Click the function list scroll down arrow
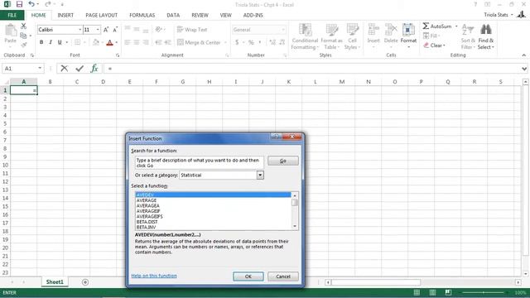This screenshot has width=530, height=298. pos(295,226)
